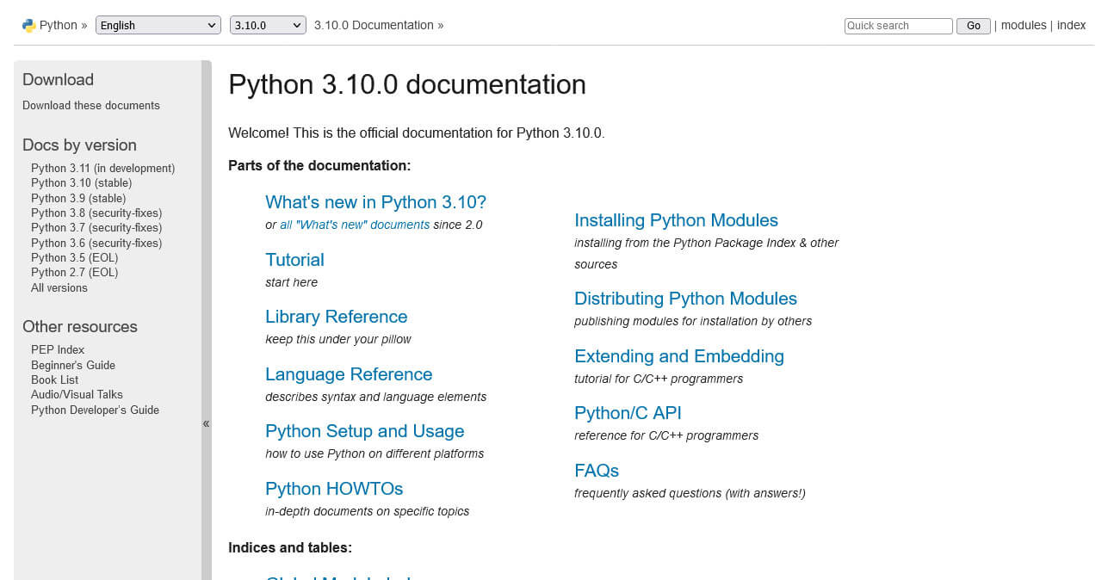This screenshot has width=1108, height=580.
Task: Open the Tutorial section
Action: pyautogui.click(x=294, y=260)
